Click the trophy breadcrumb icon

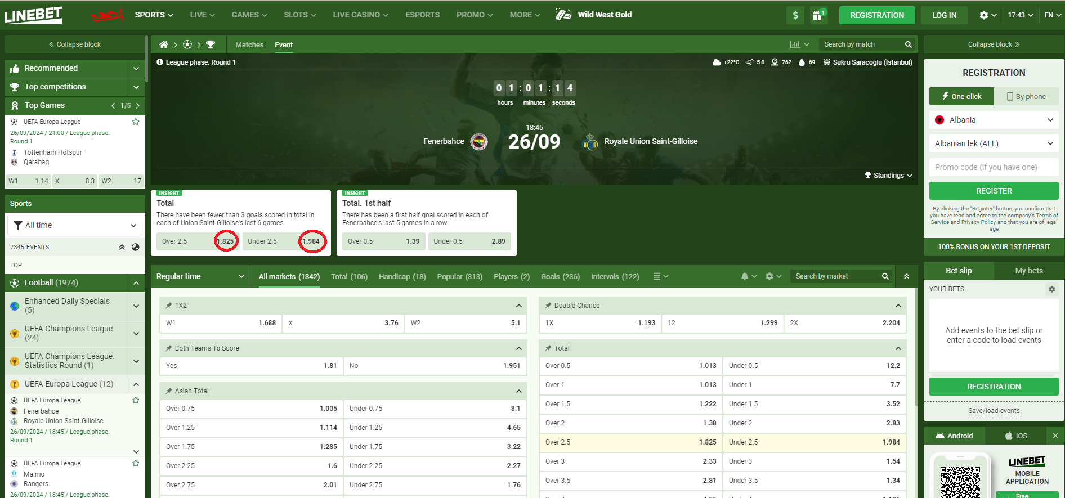(x=211, y=44)
